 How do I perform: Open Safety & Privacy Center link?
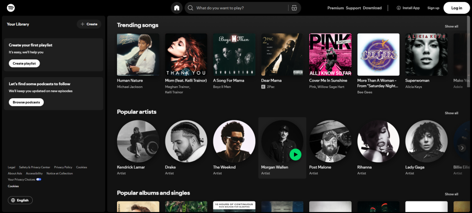click(x=35, y=167)
